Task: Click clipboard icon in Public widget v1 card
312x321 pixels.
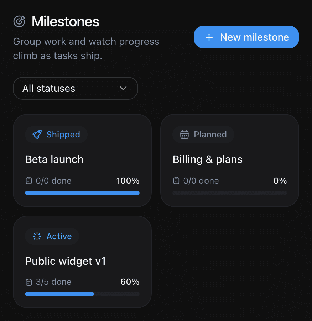Action: 29,282
